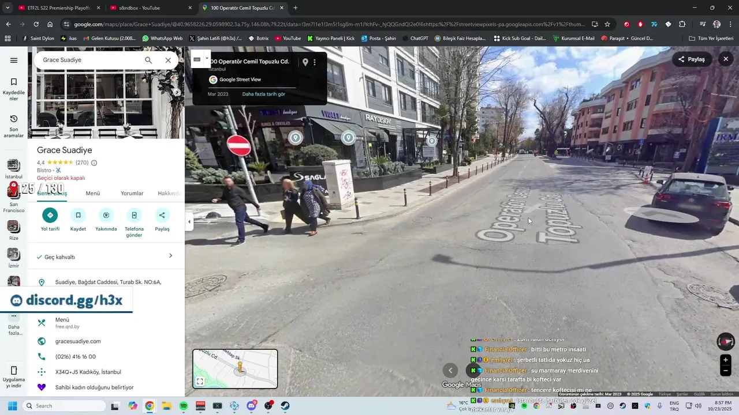Open the Google Maps hamburger menu
This screenshot has width=739, height=415.
[x=14, y=60]
